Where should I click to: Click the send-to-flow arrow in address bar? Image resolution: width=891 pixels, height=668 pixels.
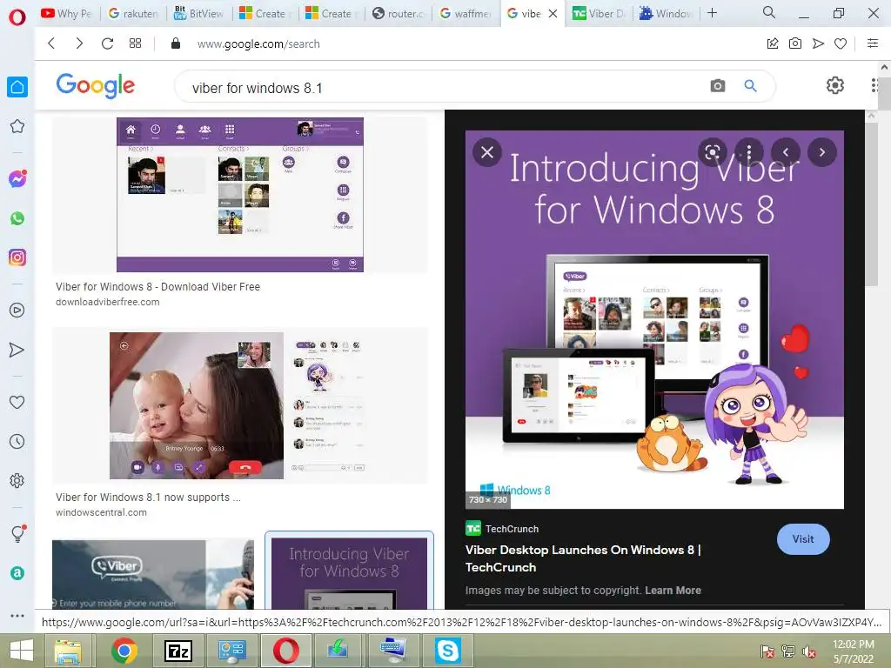tap(818, 43)
